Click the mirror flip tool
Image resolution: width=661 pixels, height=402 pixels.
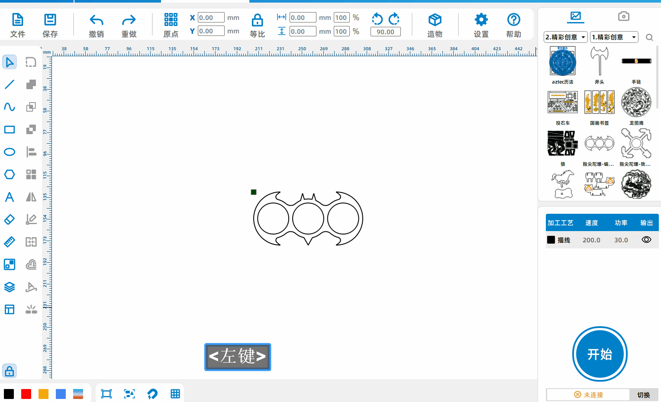pyautogui.click(x=31, y=197)
